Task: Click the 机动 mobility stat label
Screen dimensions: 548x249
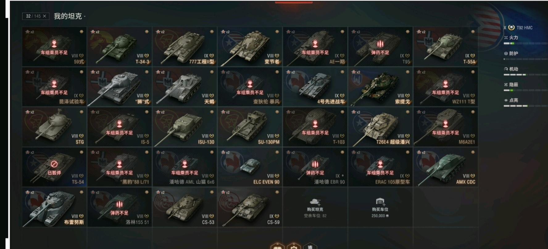Action: pyautogui.click(x=513, y=69)
